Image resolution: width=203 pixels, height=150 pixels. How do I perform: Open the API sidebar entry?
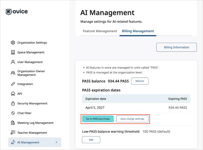click(x=20, y=93)
